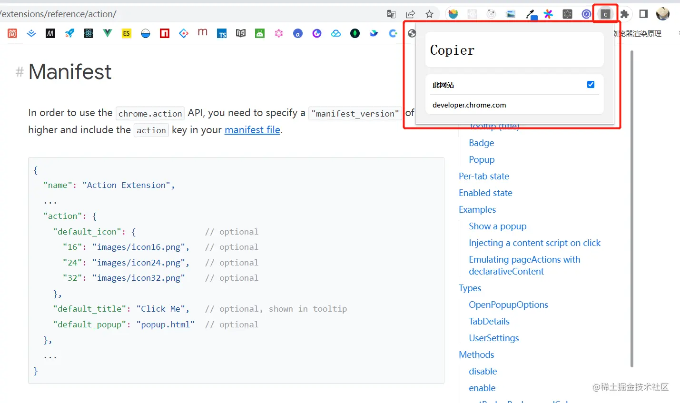Click the chrome.action inline code

point(150,113)
